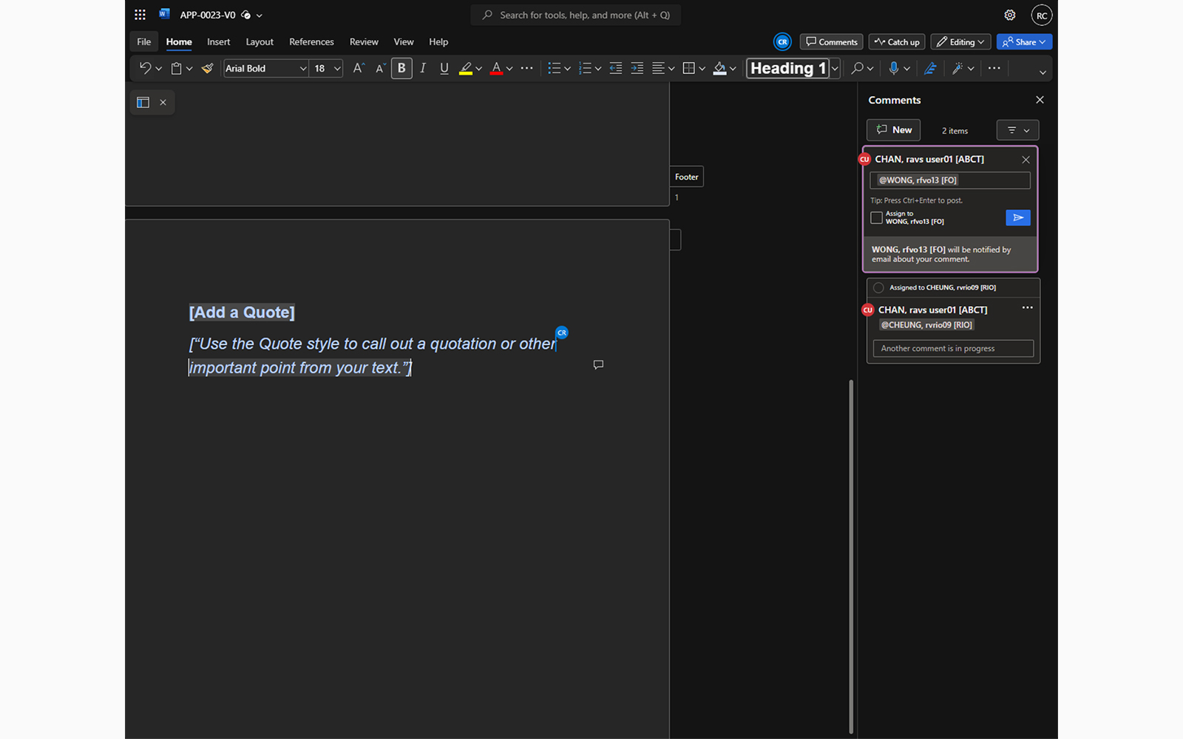This screenshot has height=739, width=1183.
Task: Click the Increase Indent icon
Action: [x=637, y=69]
